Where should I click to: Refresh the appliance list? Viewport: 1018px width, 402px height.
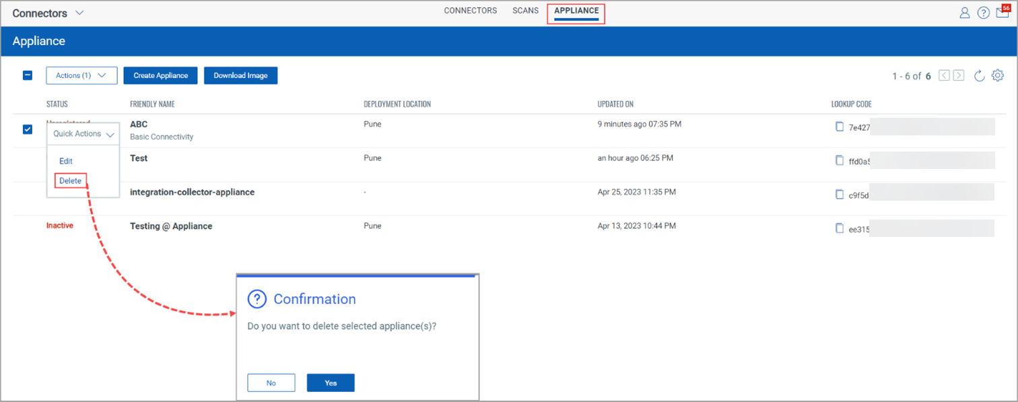[980, 75]
